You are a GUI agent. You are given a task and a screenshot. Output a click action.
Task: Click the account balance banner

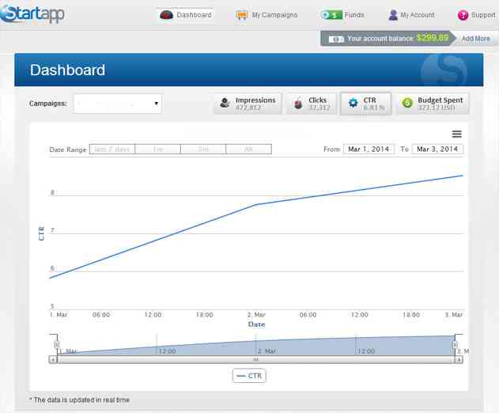[x=387, y=39]
